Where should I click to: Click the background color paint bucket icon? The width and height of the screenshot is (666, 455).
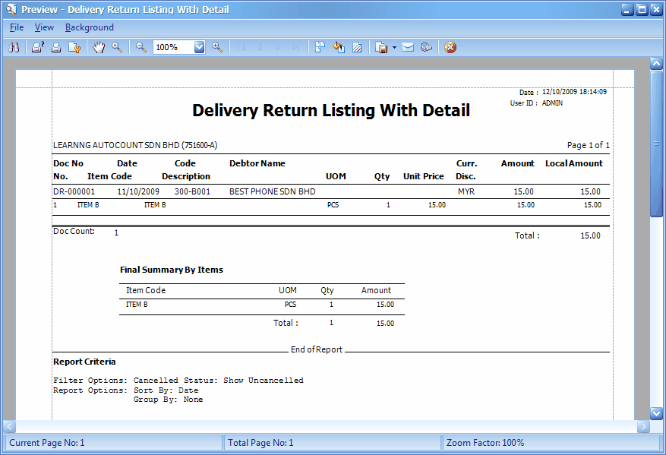coord(339,47)
